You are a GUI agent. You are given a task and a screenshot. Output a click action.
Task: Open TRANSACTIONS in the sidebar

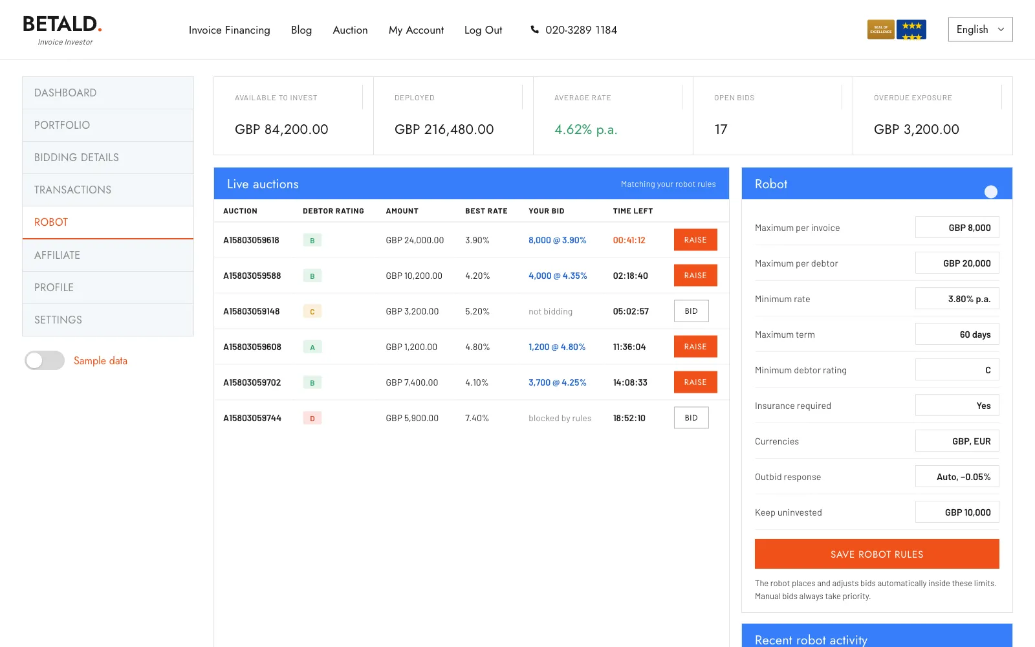(x=108, y=190)
